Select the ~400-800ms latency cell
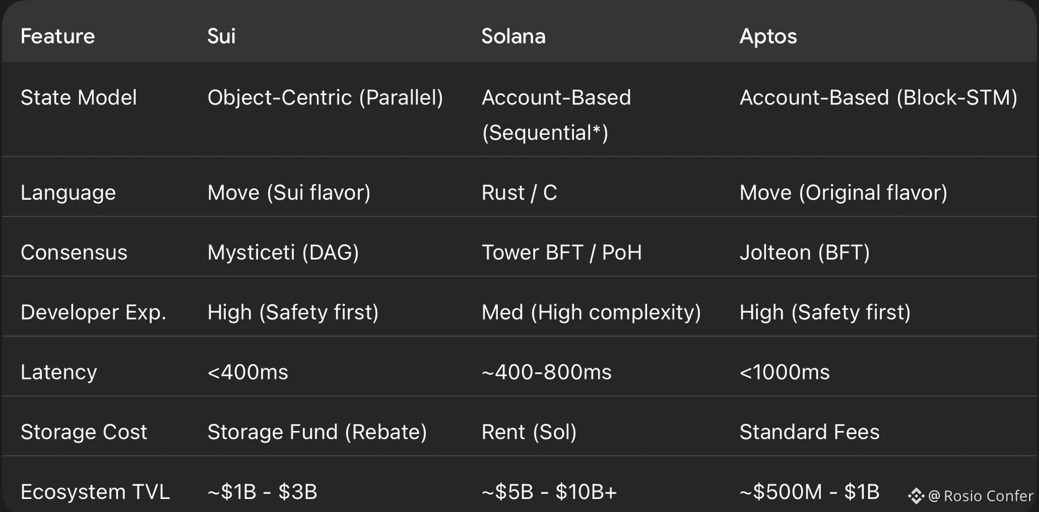This screenshot has height=512, width=1039. tap(546, 372)
